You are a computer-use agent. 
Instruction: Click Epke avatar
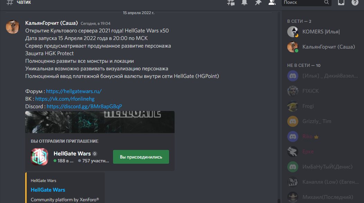(x=292, y=152)
